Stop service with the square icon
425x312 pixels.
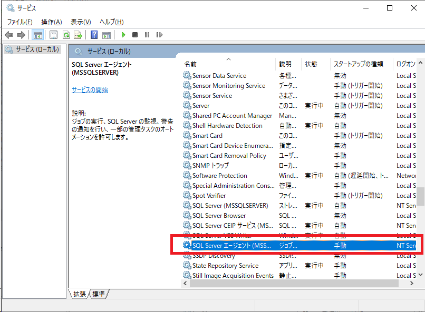click(135, 35)
